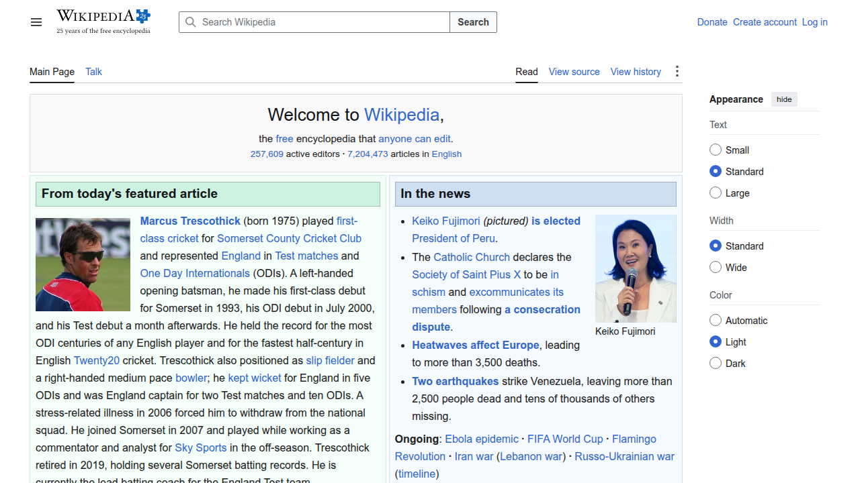Click the bowler link

tap(191, 378)
